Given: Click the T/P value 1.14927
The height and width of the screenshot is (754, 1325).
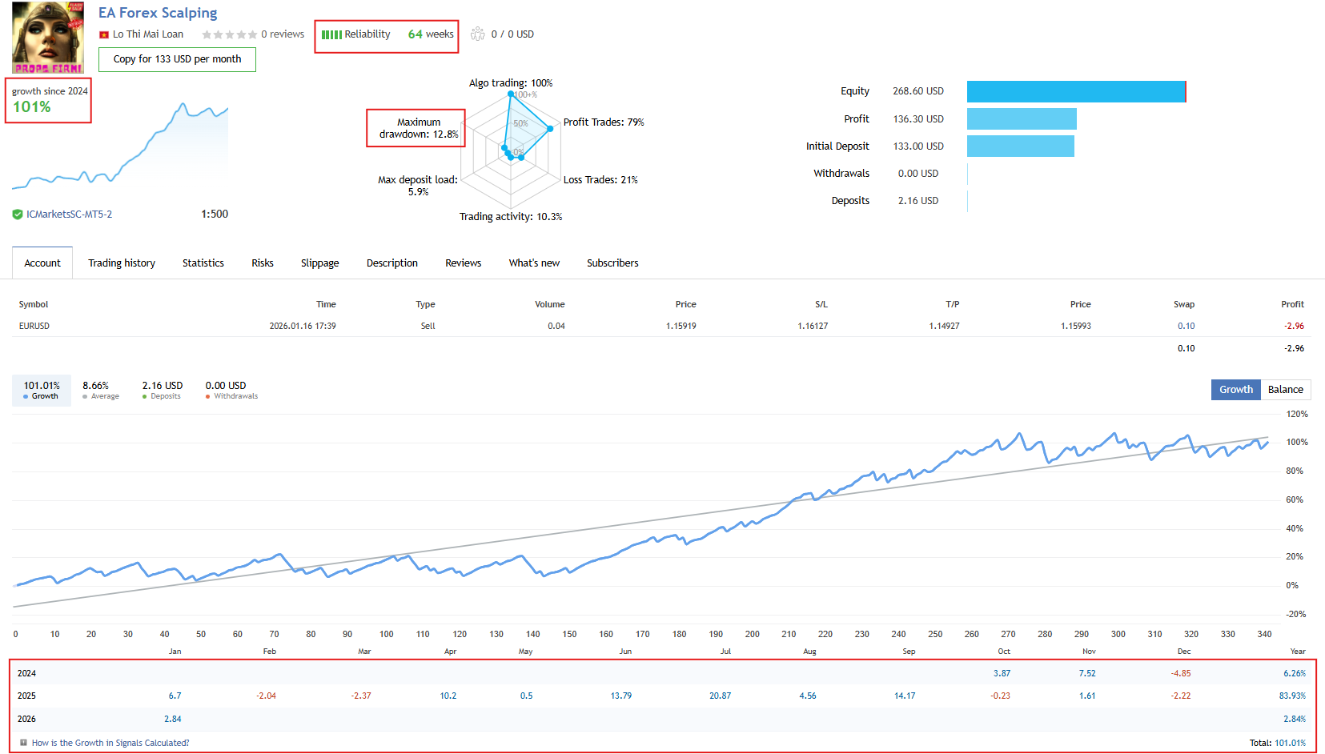Looking at the screenshot, I should pyautogui.click(x=944, y=327).
